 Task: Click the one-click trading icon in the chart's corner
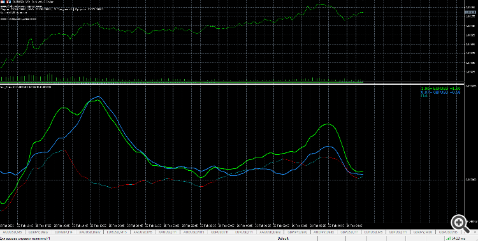[x=3, y=2]
